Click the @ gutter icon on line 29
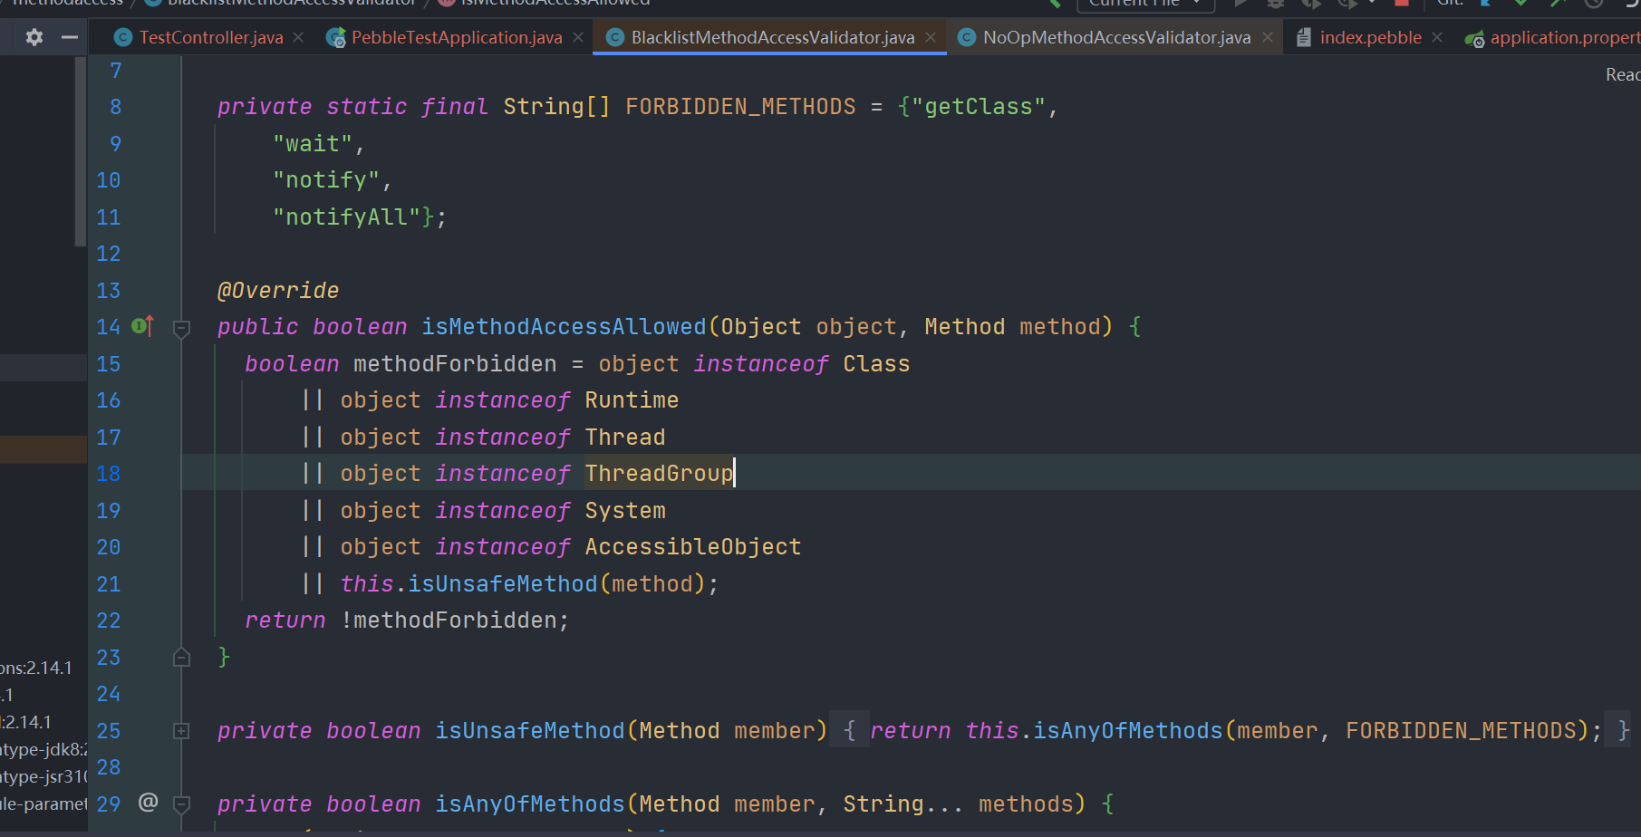The height and width of the screenshot is (837, 1641). (x=149, y=803)
